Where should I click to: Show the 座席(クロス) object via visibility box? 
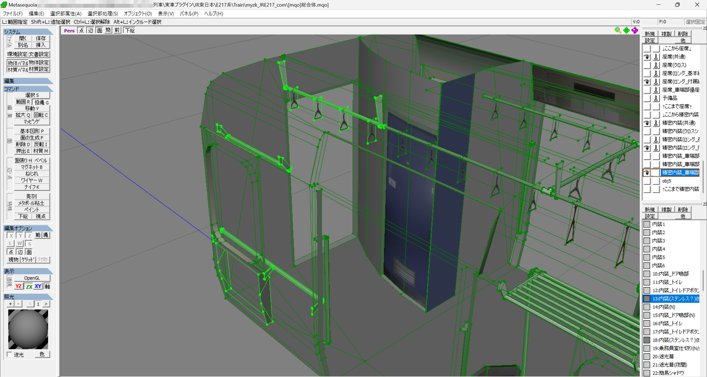[647, 65]
